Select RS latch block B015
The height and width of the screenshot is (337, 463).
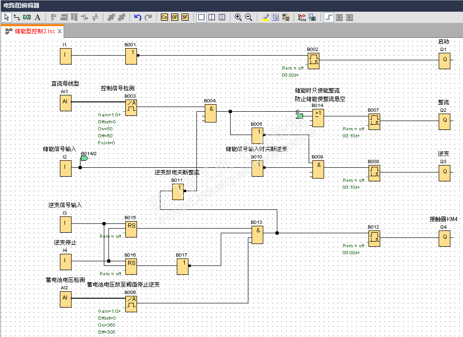[x=131, y=229]
